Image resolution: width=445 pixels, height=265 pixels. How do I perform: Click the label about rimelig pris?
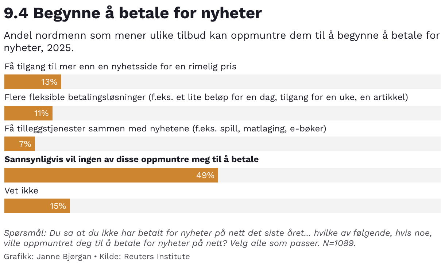pyautogui.click(x=120, y=67)
